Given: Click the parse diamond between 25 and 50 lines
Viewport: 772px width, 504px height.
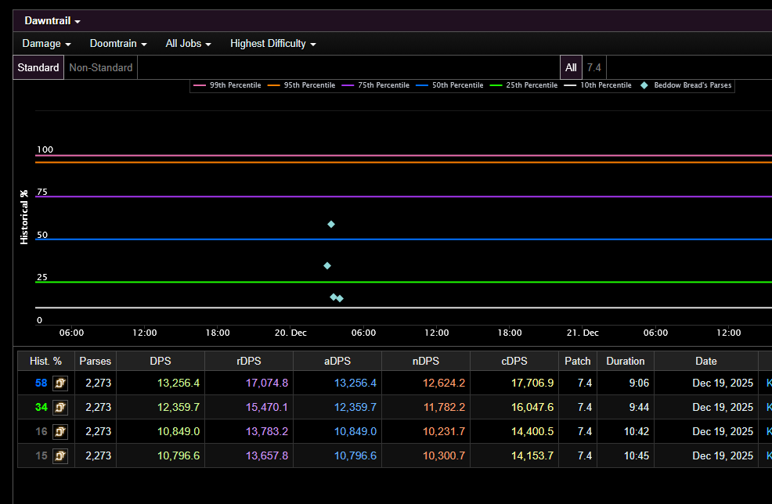Looking at the screenshot, I should tap(327, 266).
